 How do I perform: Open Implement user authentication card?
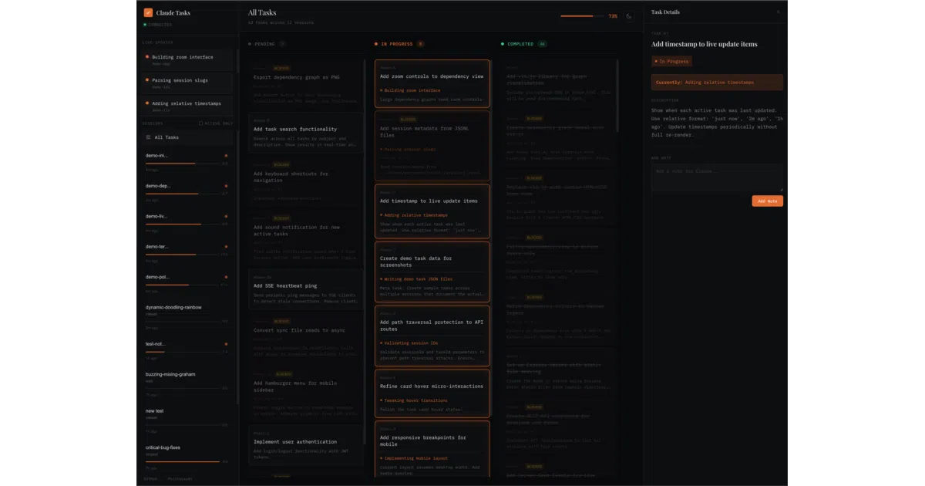(x=305, y=445)
